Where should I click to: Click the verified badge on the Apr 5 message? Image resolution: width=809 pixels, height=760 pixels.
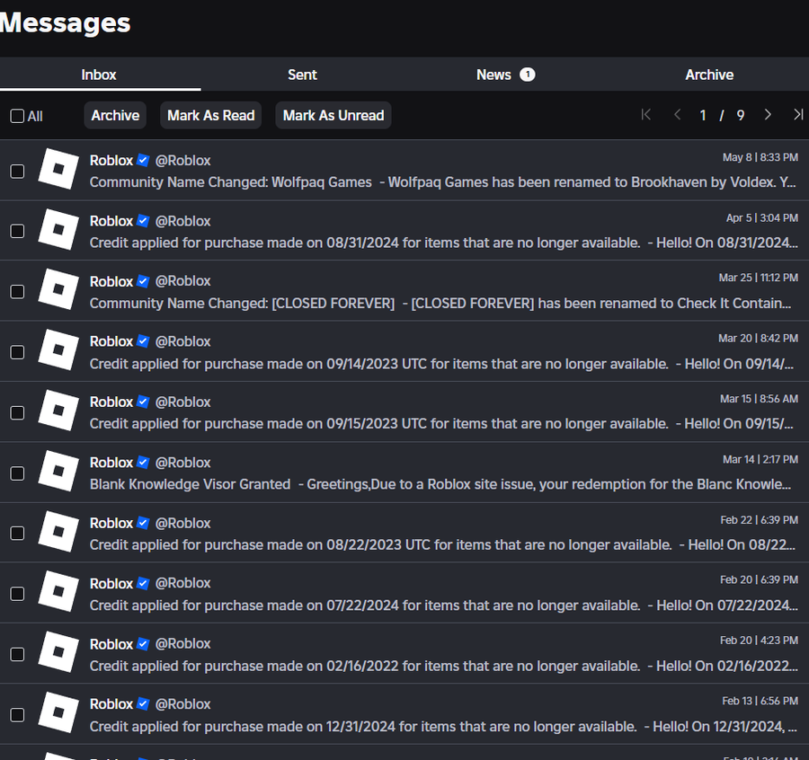click(144, 221)
